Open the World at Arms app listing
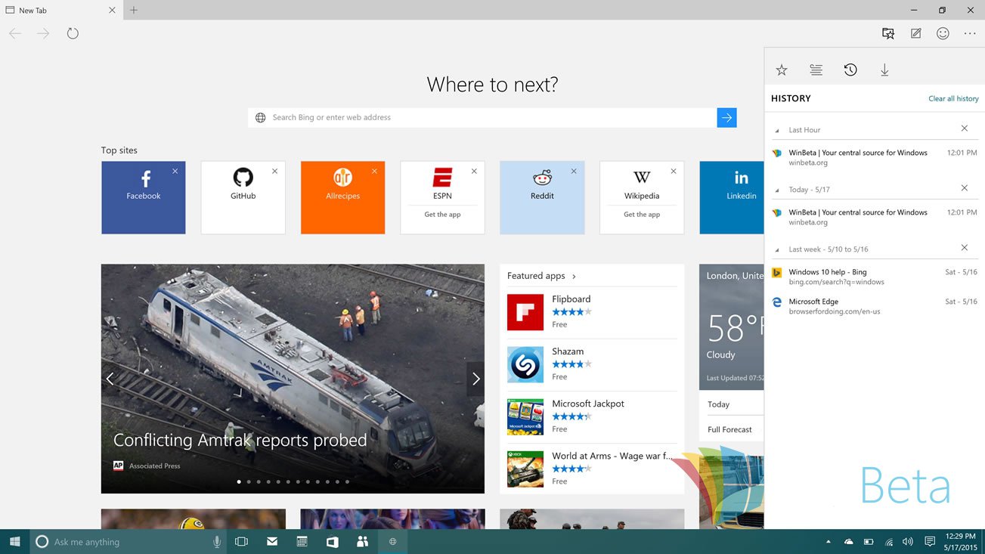Viewport: 985px width, 554px height. [x=592, y=469]
